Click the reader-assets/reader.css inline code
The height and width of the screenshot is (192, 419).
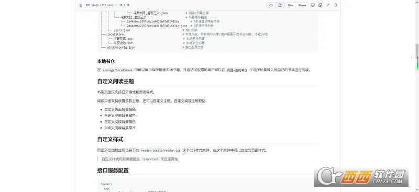[161, 150]
